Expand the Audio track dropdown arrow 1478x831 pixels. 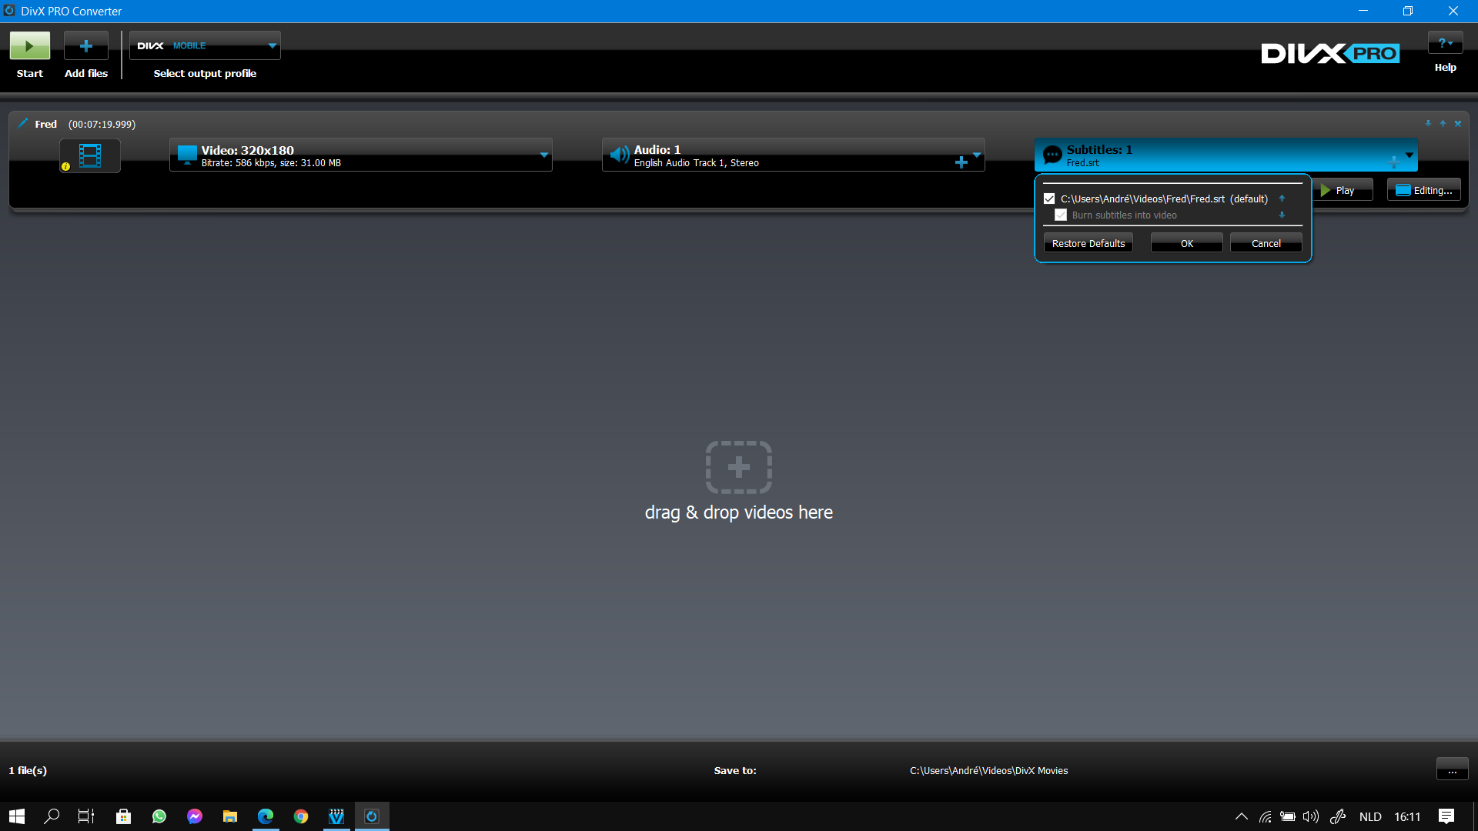(x=977, y=154)
